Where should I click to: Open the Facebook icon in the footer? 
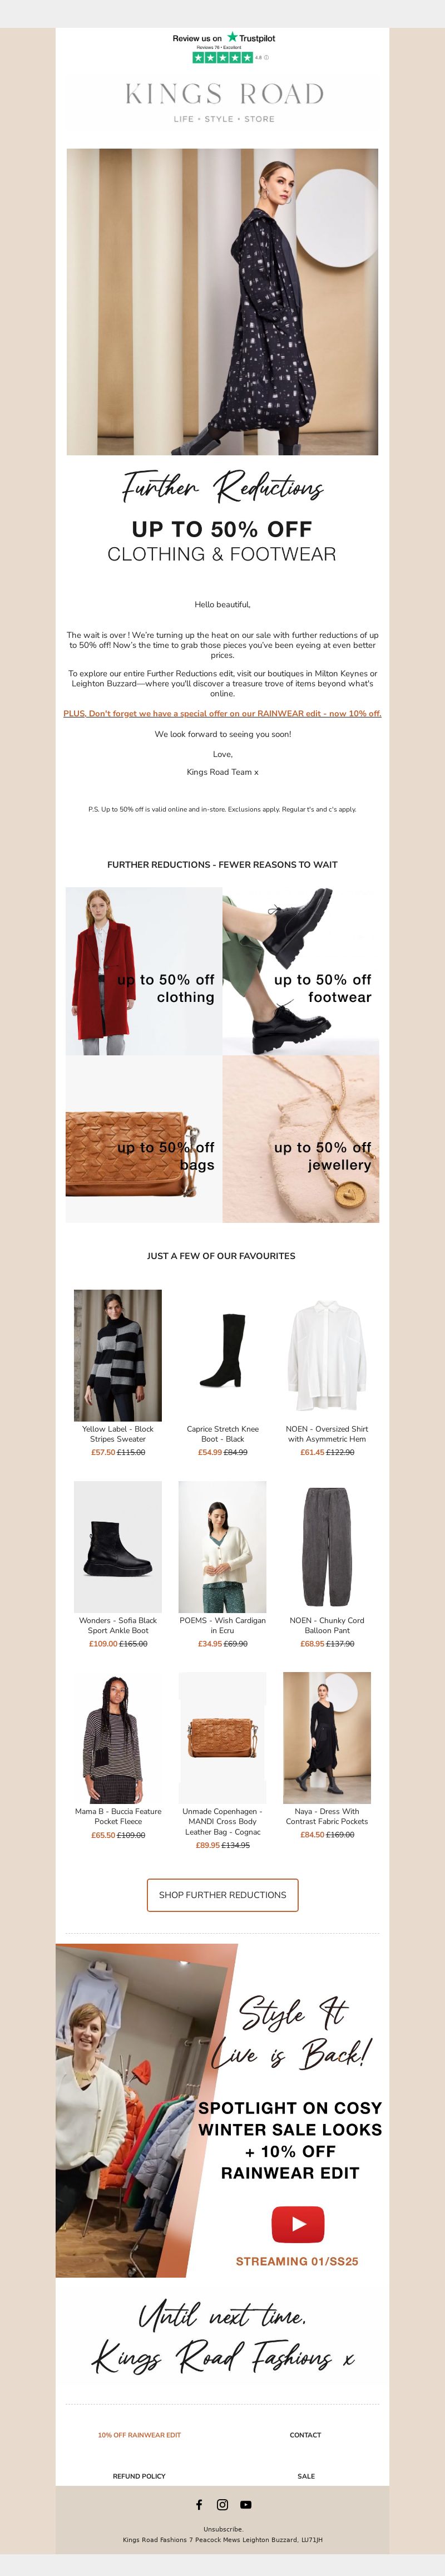click(x=199, y=2505)
